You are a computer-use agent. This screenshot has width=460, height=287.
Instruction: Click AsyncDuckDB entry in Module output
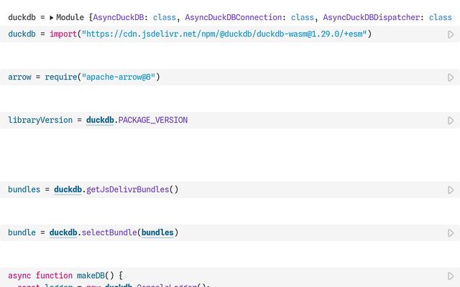tap(121, 17)
